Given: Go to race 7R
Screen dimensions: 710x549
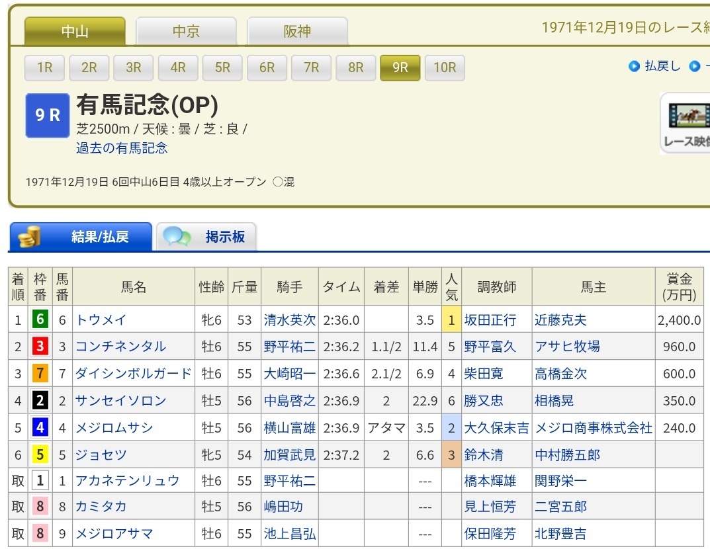Looking at the screenshot, I should pyautogui.click(x=311, y=67).
